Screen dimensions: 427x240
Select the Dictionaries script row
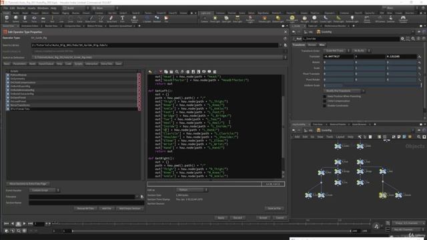72,109
